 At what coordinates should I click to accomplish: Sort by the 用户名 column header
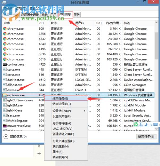pos(84,23)
